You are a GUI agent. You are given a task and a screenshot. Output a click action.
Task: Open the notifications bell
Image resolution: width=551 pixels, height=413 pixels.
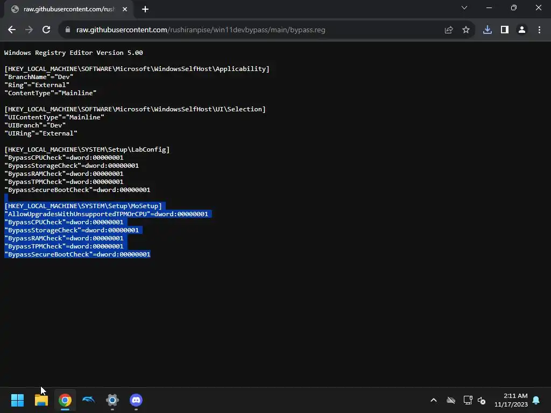[536, 400]
